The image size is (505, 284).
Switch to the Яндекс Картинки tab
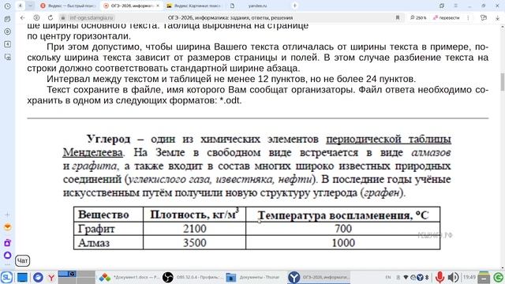pyautogui.click(x=193, y=6)
